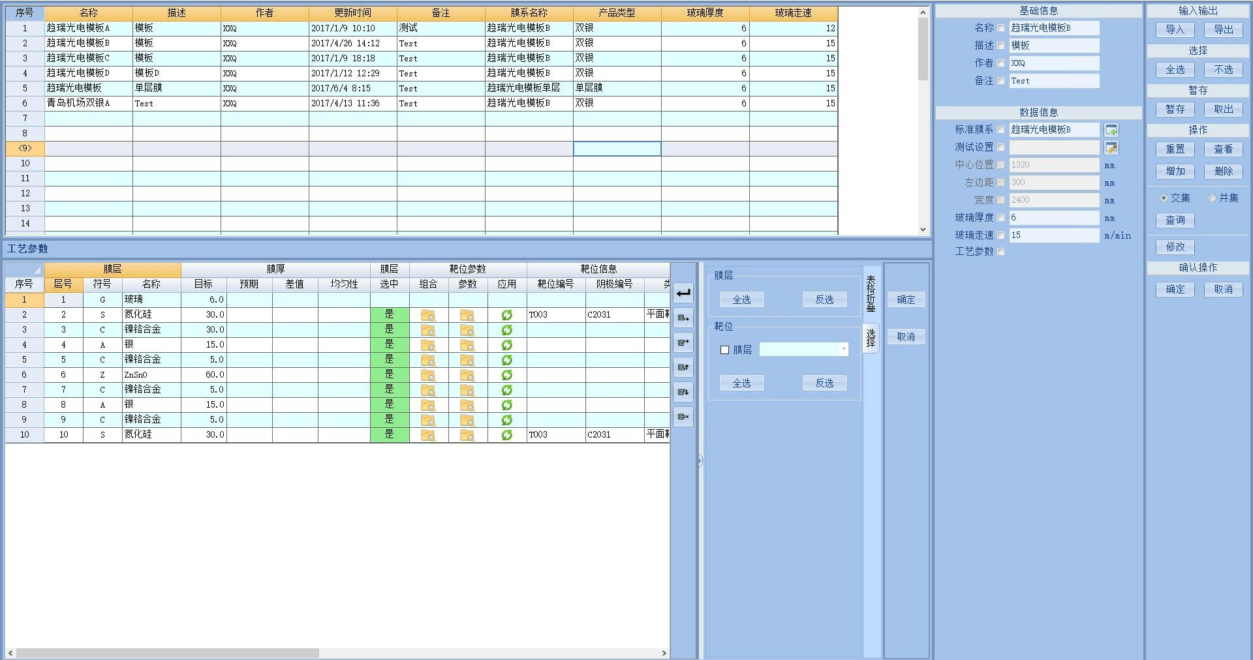Click 是 cell for layer 2 氮化硅
The height and width of the screenshot is (660, 1253).
coord(390,315)
